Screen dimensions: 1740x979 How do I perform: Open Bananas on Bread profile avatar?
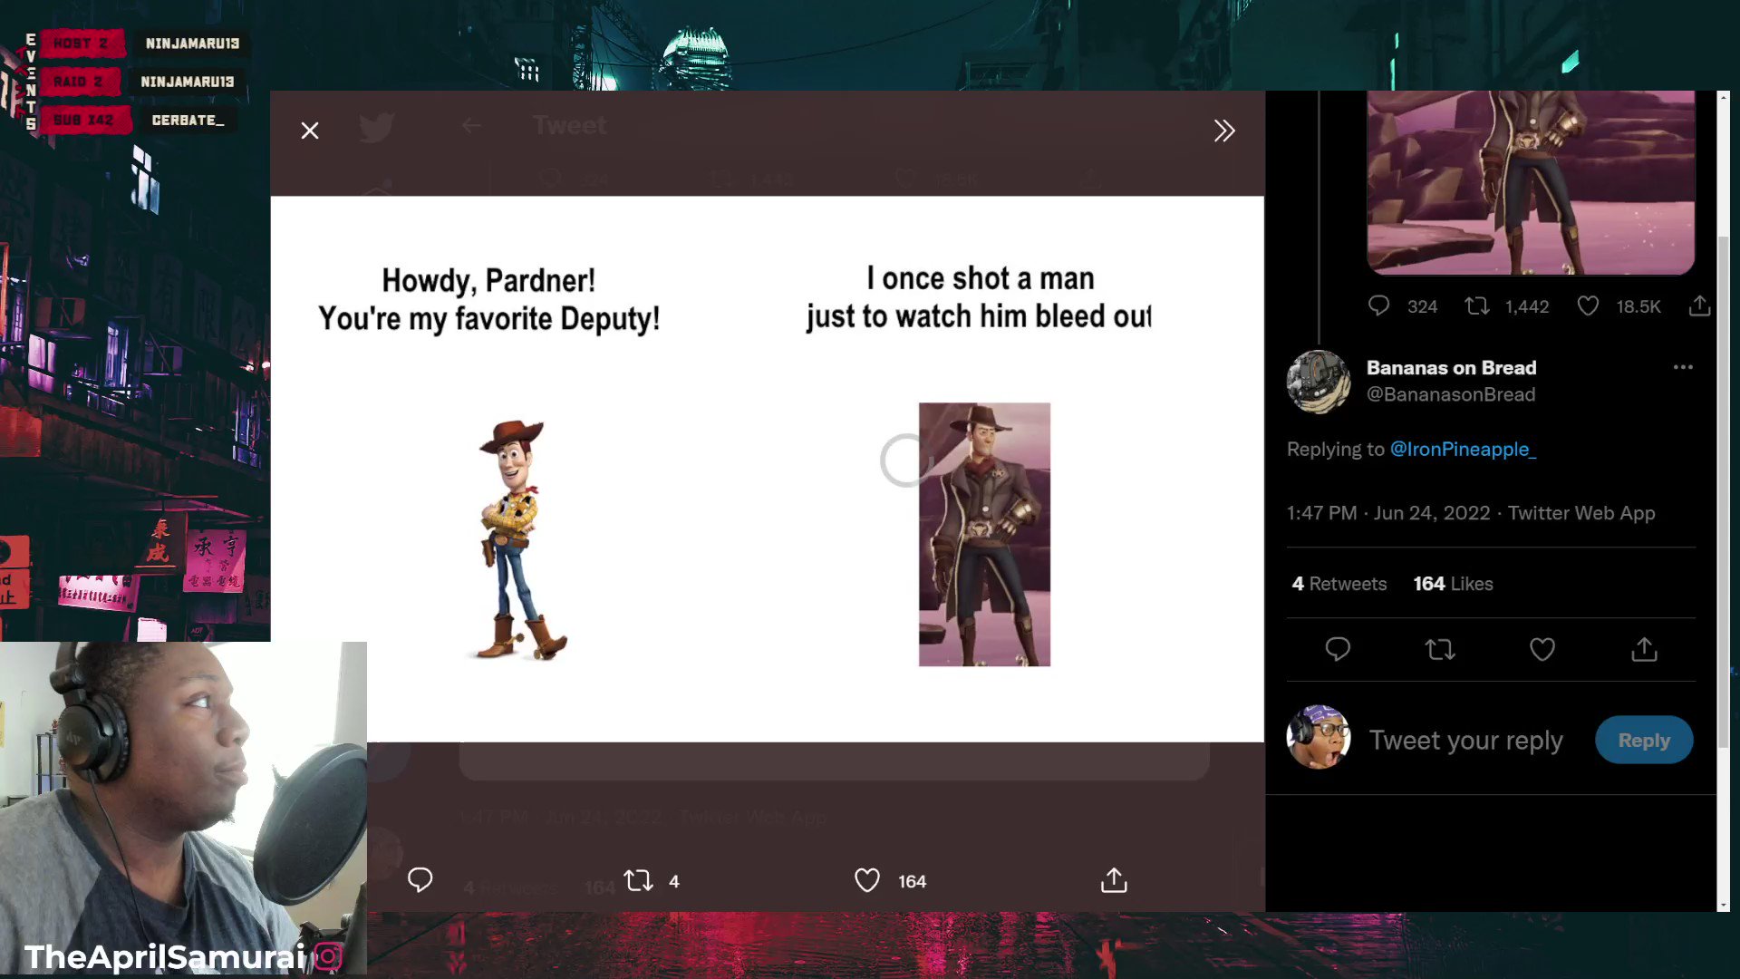pyautogui.click(x=1319, y=382)
